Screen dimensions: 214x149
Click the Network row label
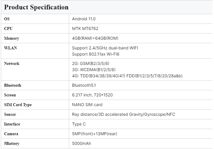click(12, 63)
